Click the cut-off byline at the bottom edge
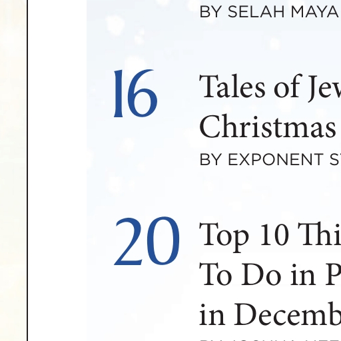The width and height of the screenshot is (341, 341). coord(270,340)
